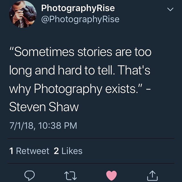The image size is (182, 182).
Task: Expand the tweet options chevron
Action: pos(170,9)
